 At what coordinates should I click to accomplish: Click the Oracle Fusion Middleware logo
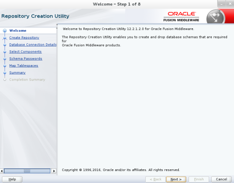[181, 17]
